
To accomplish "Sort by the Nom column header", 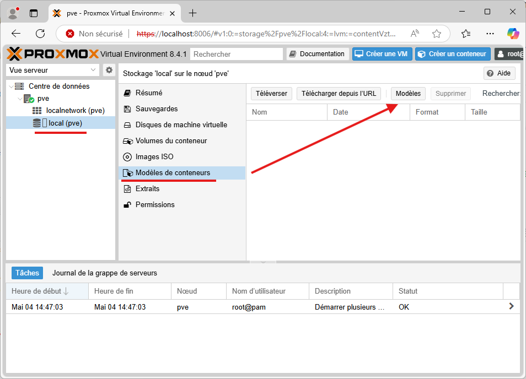I will pos(287,112).
